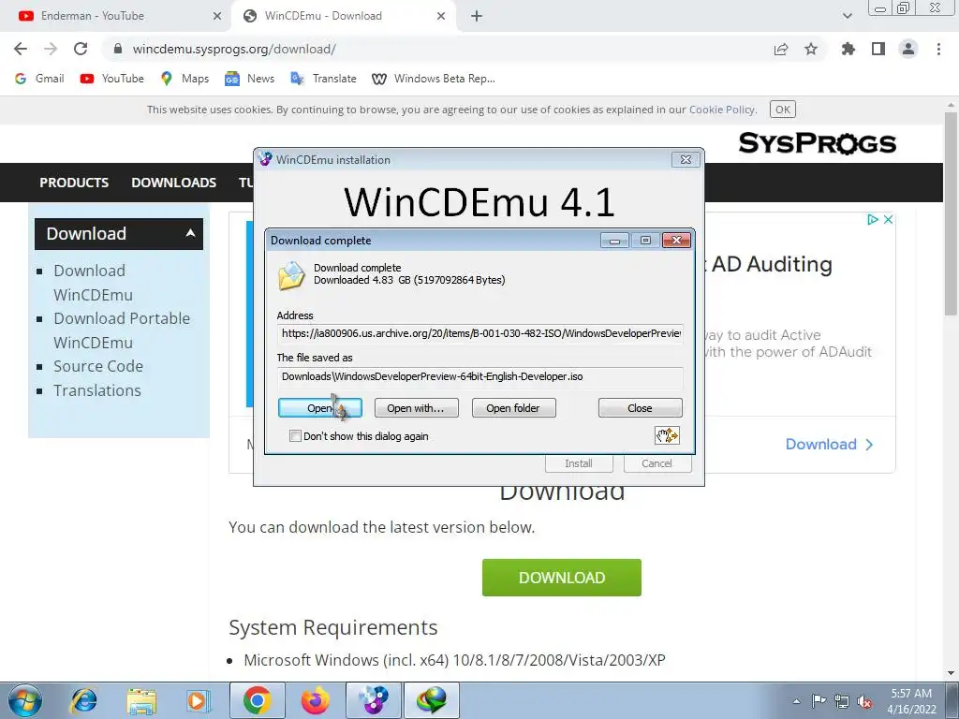Minimize the Download complete dialog
Screen dimensions: 959x719
pos(614,241)
